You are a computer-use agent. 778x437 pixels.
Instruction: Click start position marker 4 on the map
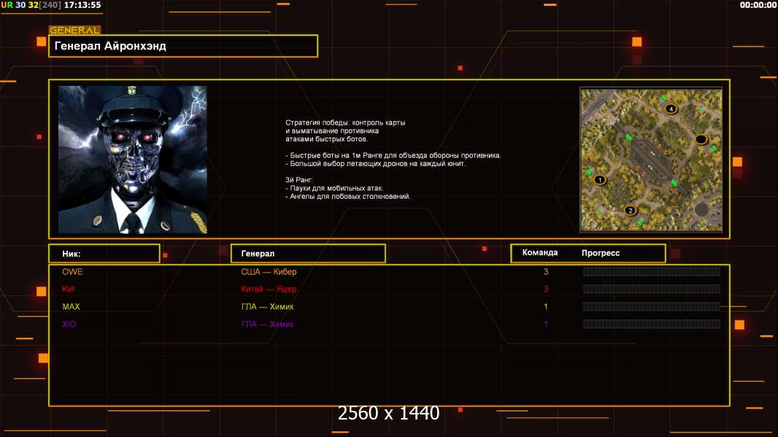tap(671, 109)
